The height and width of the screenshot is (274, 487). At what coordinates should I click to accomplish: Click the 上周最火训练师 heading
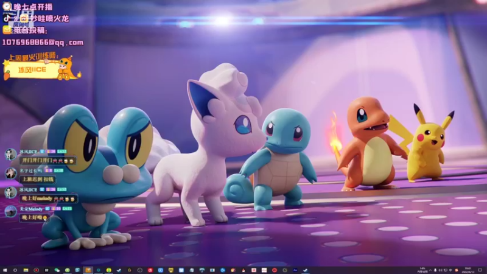click(33, 57)
